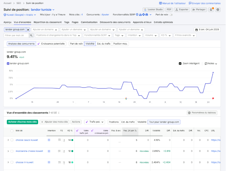
Task: Click SERP feature icon for cheese sauce kuwait
Action: (59, 140)
